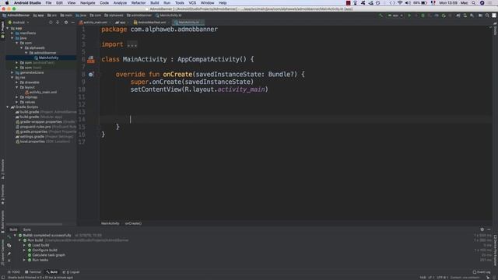
Task: Click the onCreate() breadcrumb below editor
Action: [x=133, y=223]
